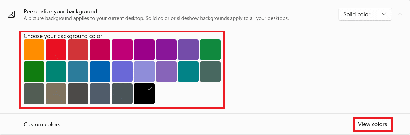Click the checked black color swatch
The image size is (410, 135).
coord(144,94)
